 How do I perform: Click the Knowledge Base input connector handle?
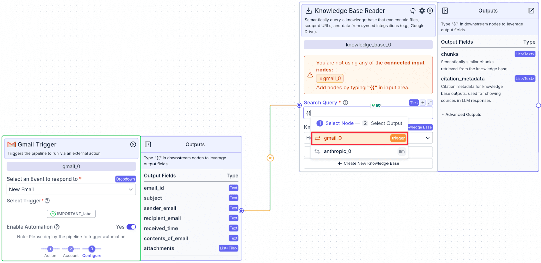click(x=299, y=105)
